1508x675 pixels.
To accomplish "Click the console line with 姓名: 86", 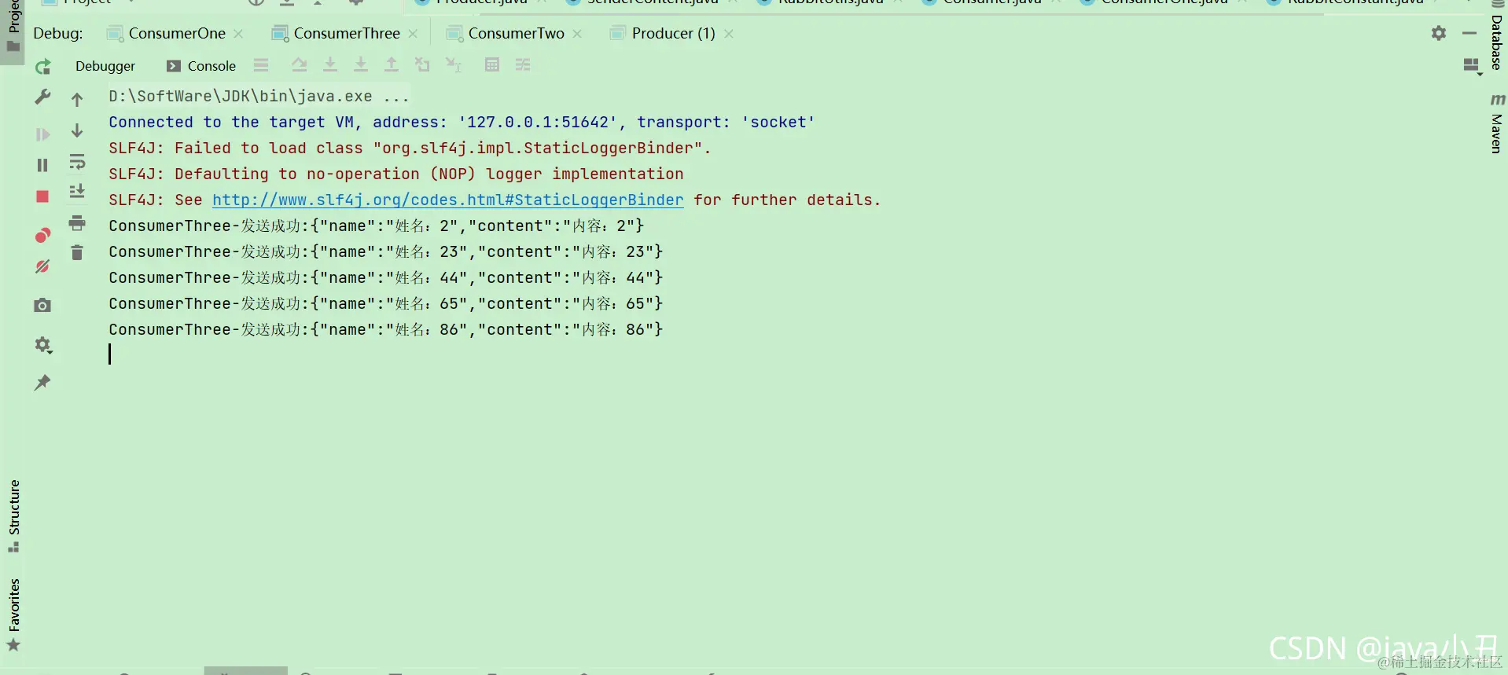I will [385, 329].
